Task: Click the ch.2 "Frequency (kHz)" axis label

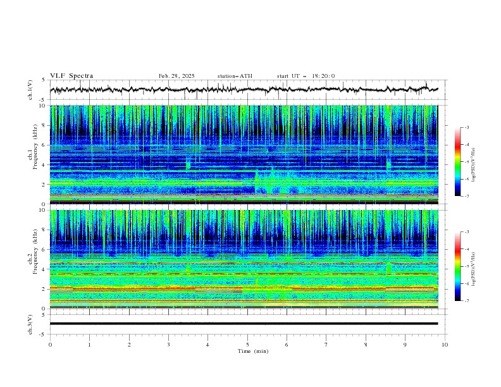Action: (35, 252)
